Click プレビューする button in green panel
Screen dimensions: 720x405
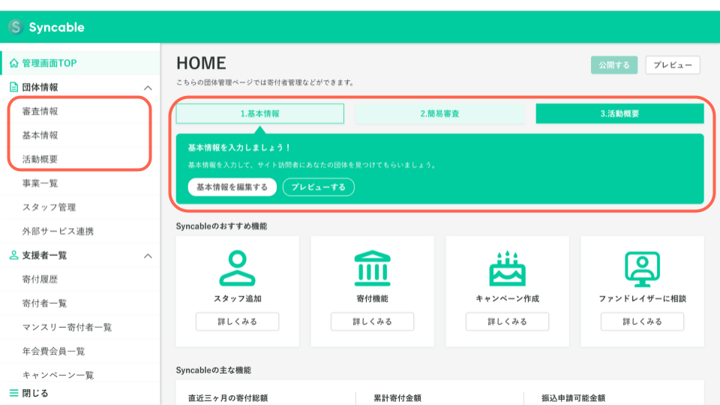(x=318, y=187)
